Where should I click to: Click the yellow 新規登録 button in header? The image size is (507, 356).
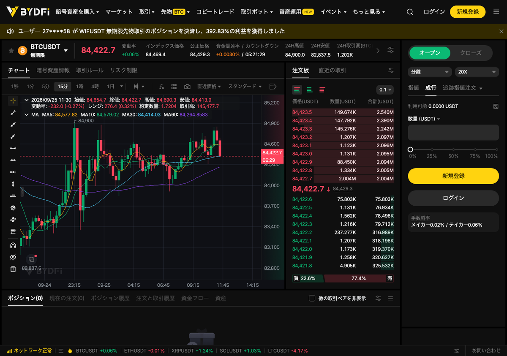tap(468, 12)
